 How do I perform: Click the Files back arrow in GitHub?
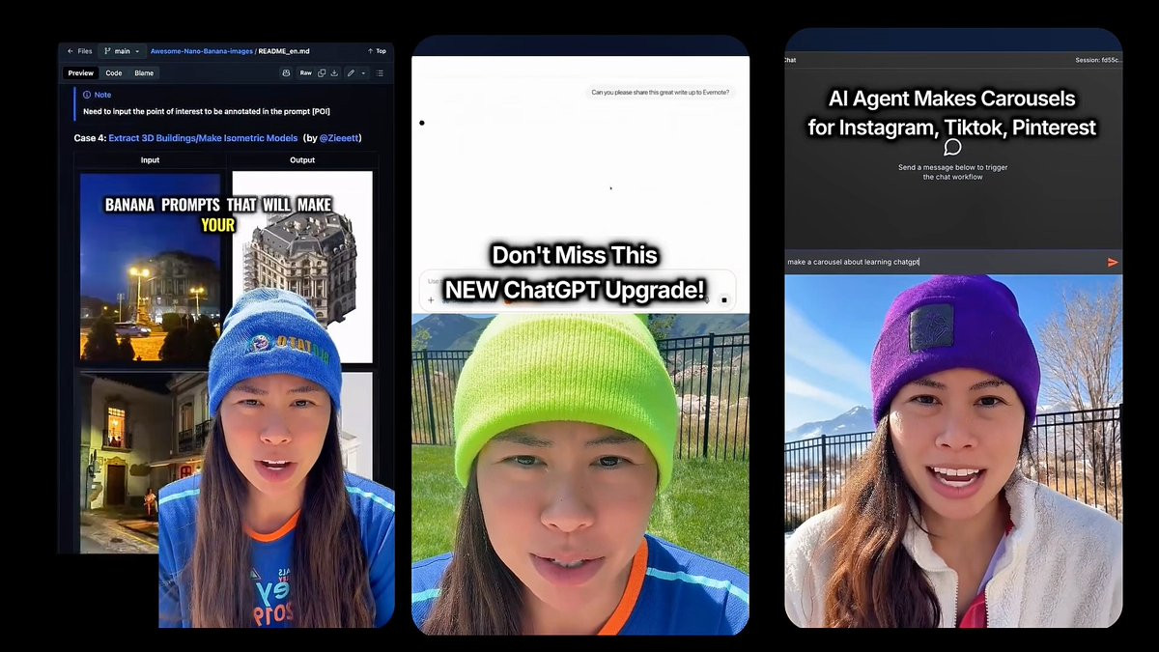(70, 51)
